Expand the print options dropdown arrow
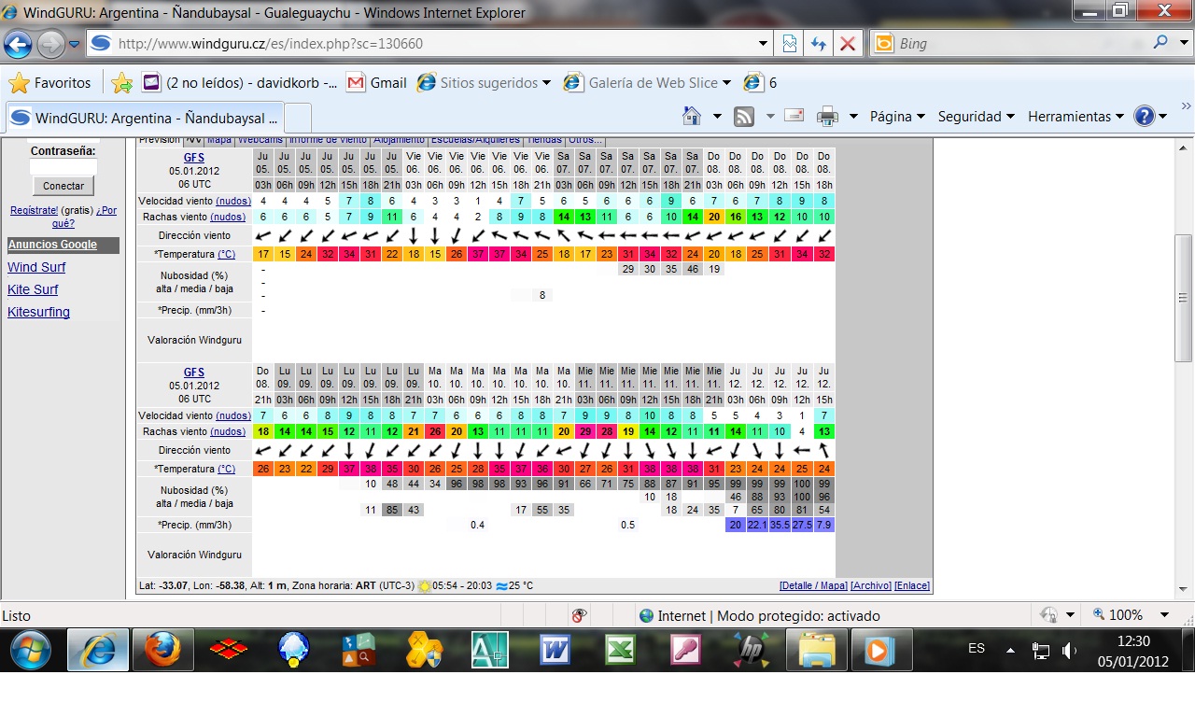1195x717 pixels. click(853, 117)
